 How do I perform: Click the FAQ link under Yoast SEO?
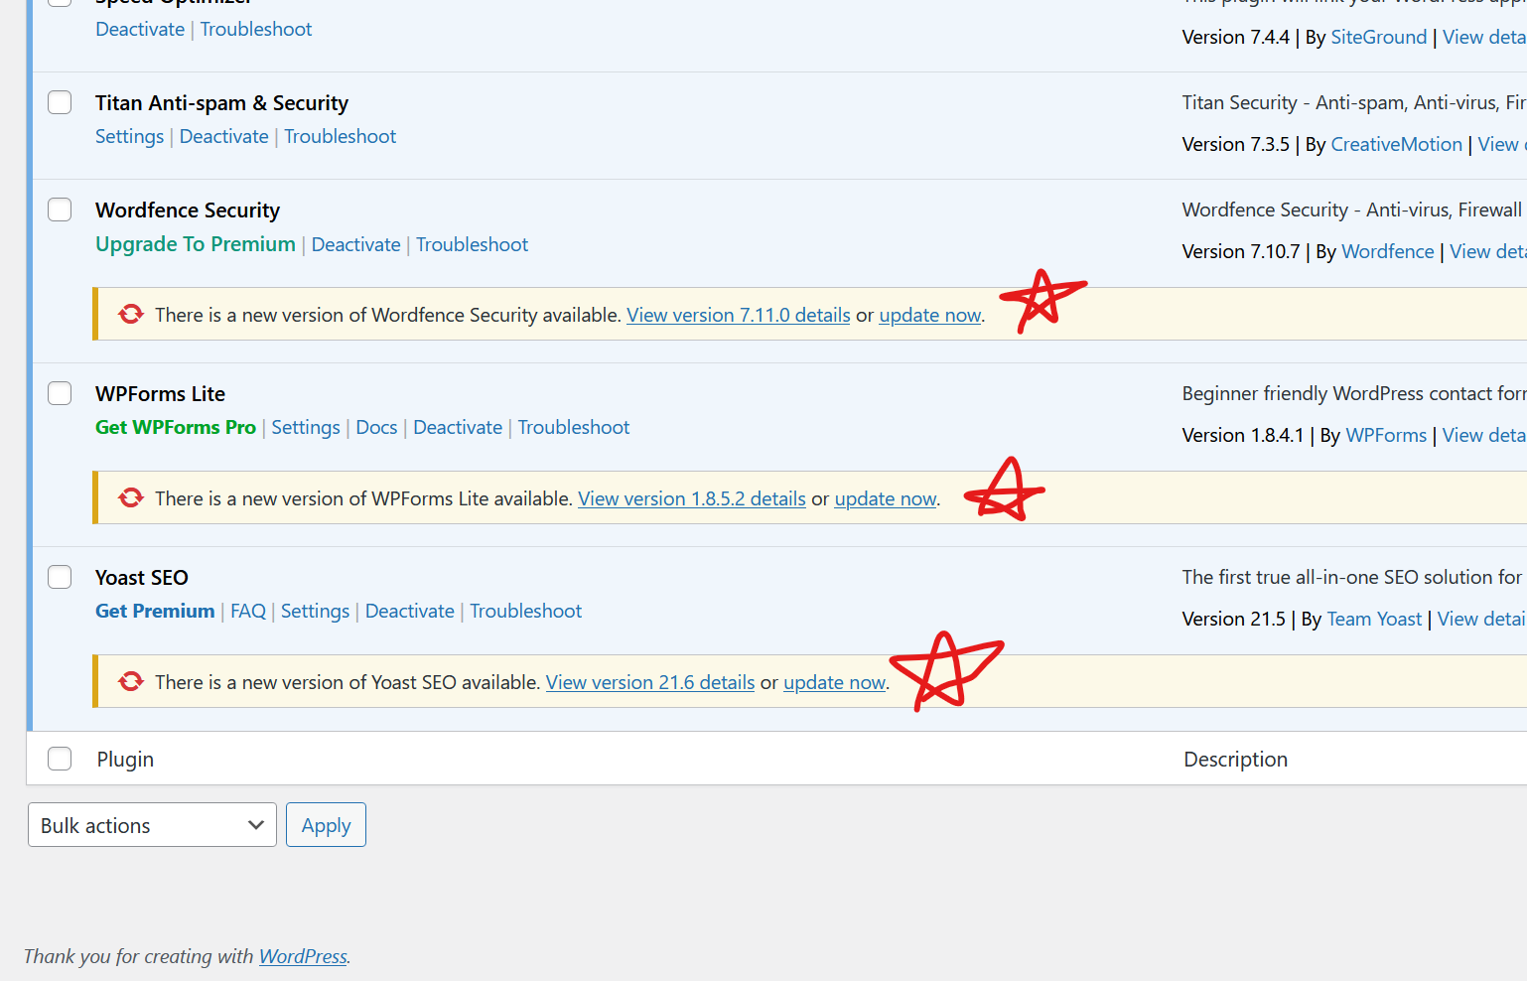[x=248, y=611]
